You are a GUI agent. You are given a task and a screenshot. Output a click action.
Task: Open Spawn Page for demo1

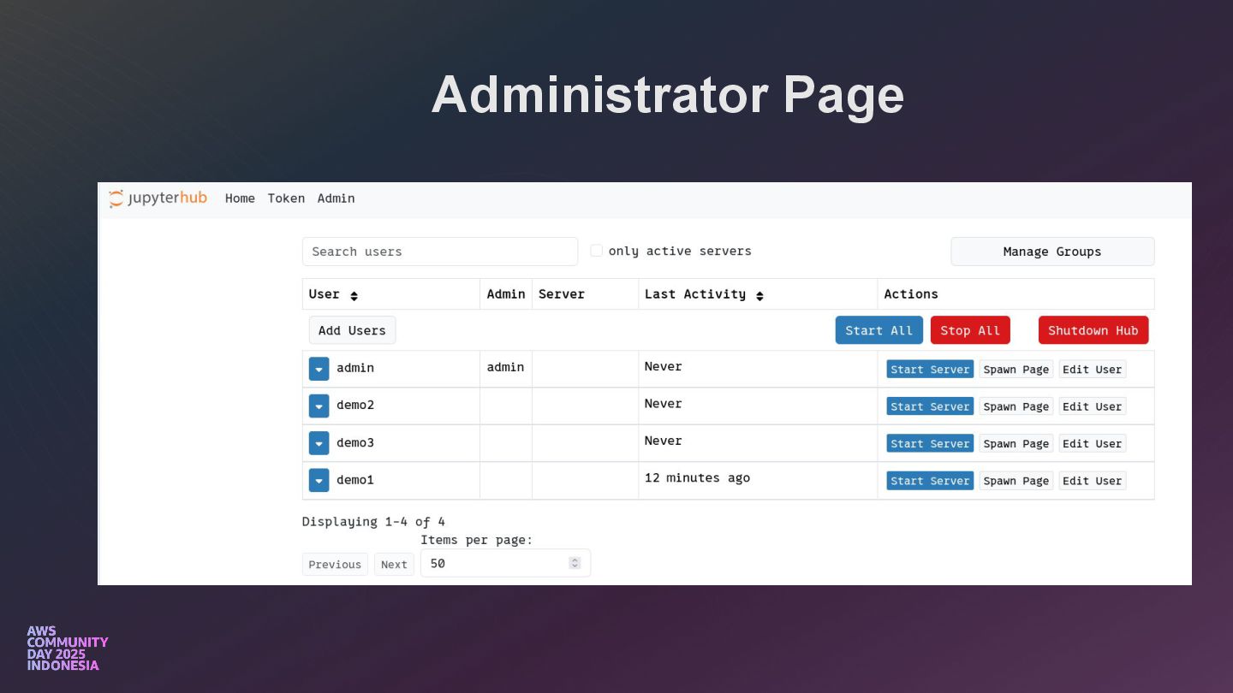pos(1016,481)
